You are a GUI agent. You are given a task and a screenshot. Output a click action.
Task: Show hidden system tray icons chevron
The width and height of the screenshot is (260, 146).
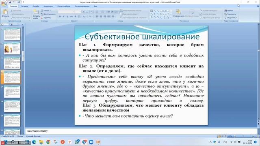[210, 142]
